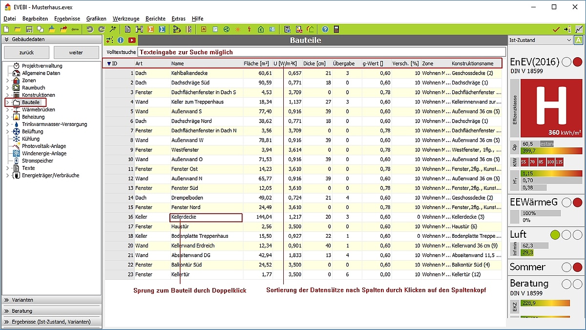Open the Extras menu

(179, 19)
